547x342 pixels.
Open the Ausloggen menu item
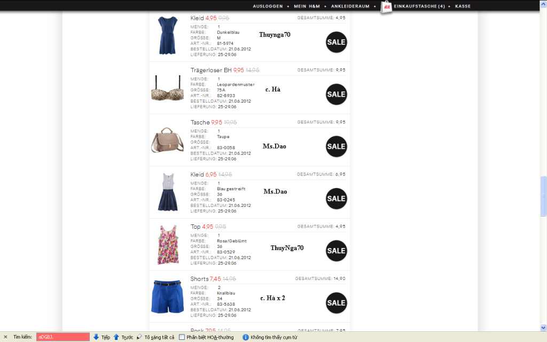(268, 6)
